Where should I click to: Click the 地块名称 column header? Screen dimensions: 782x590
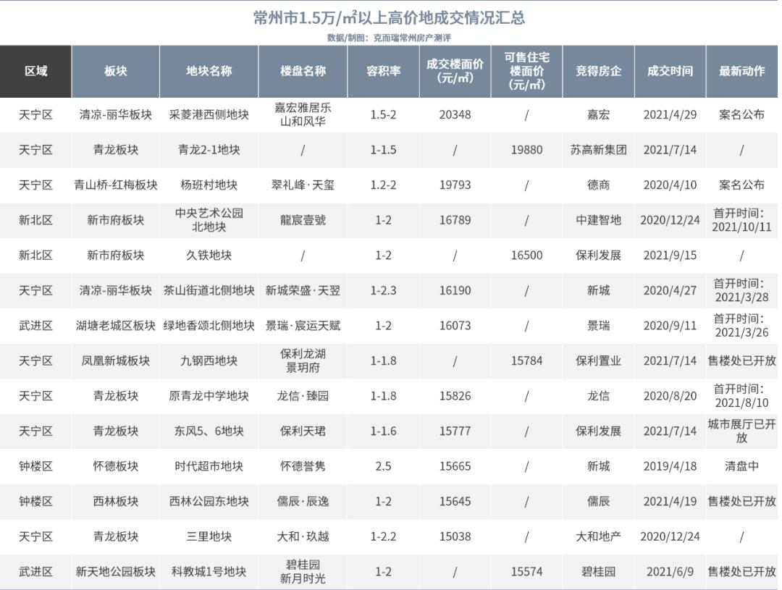coord(210,70)
